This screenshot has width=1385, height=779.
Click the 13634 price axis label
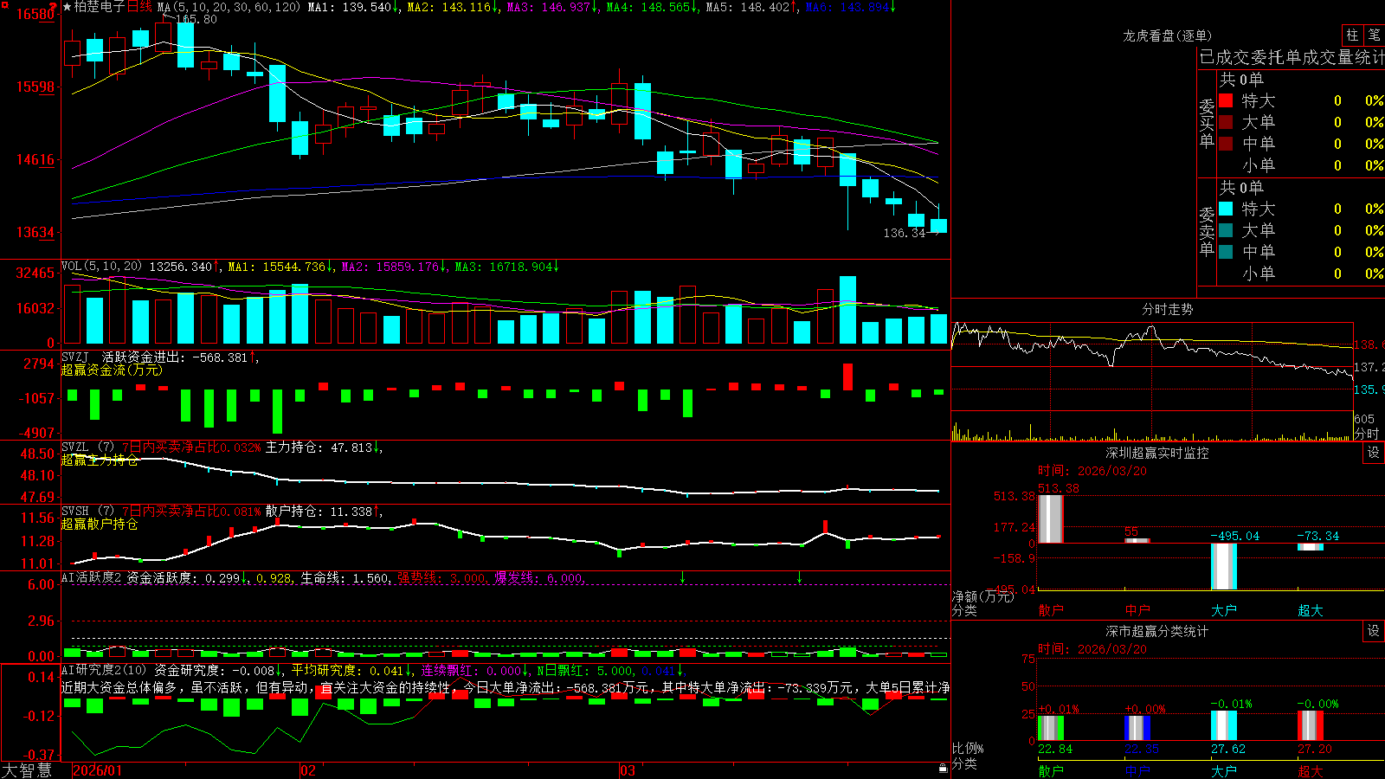pyautogui.click(x=35, y=232)
